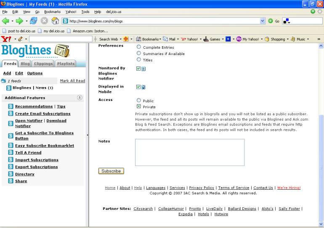Click in the Notes text area
The width and height of the screenshot is (324, 228).
(x=190, y=152)
